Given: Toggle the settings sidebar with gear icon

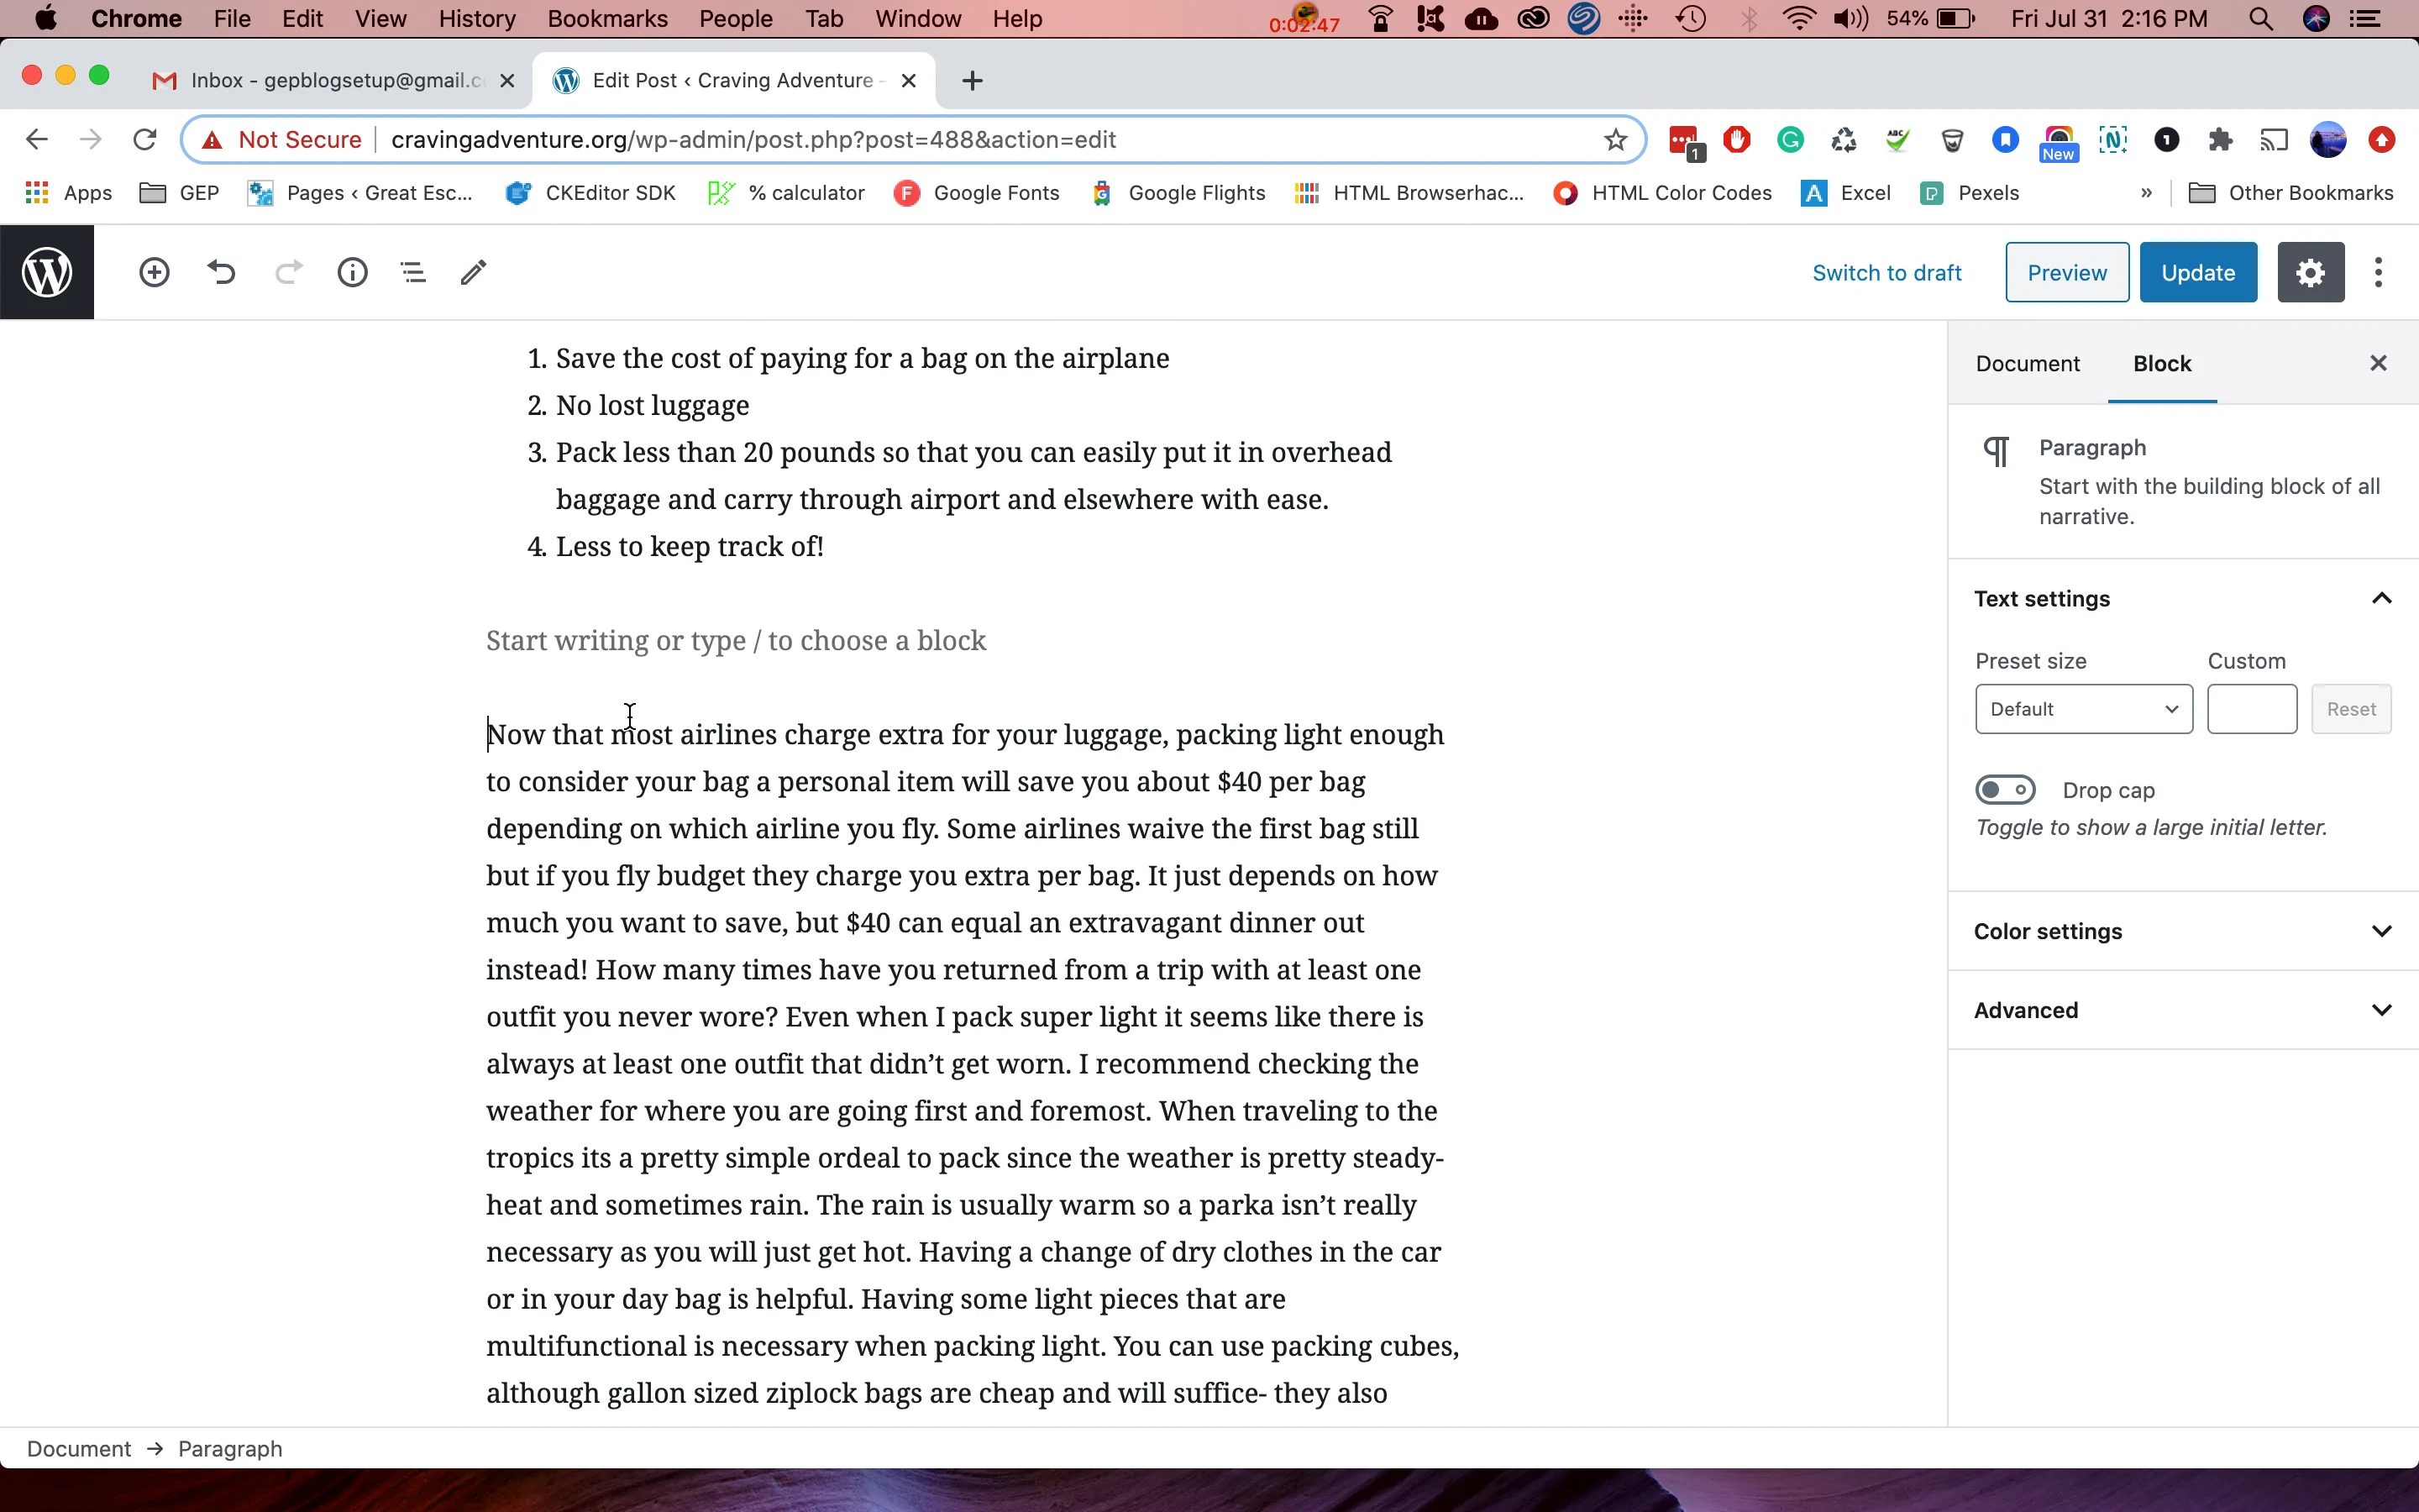Looking at the screenshot, I should [2310, 272].
